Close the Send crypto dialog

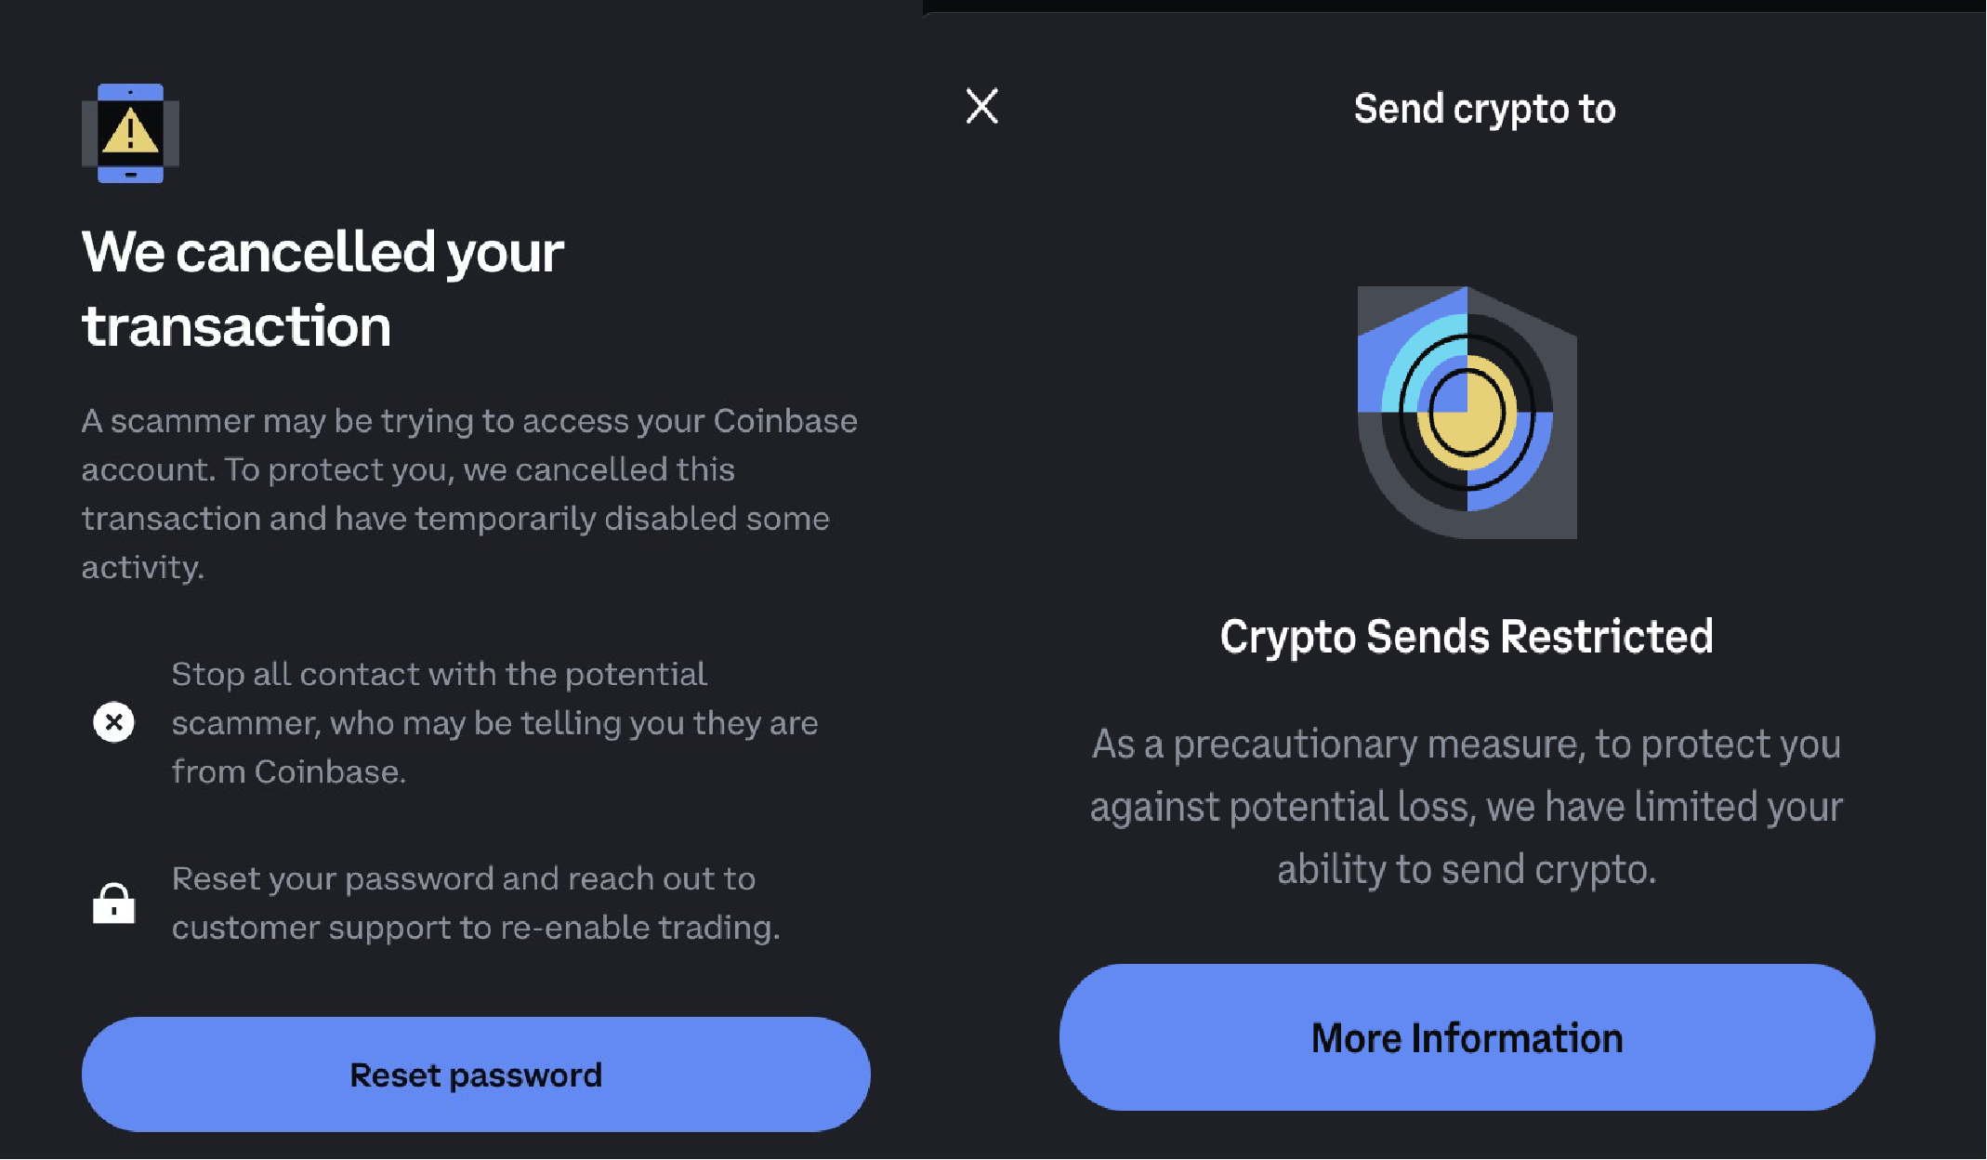point(981,106)
